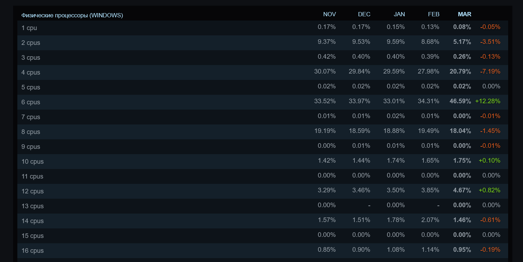Click the 8 cpus row label
The image size is (523, 262).
(31, 132)
